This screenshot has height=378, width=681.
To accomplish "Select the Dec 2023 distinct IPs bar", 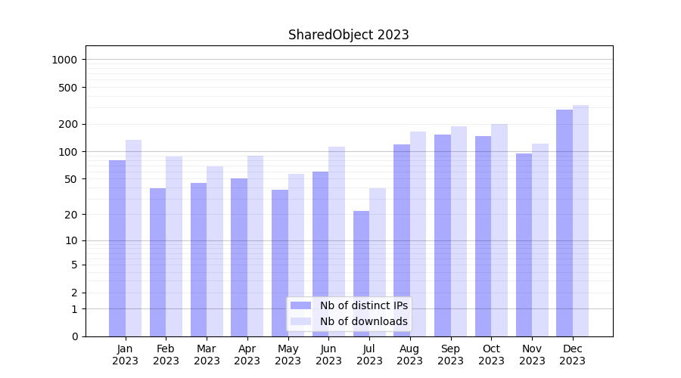I will coord(564,223).
